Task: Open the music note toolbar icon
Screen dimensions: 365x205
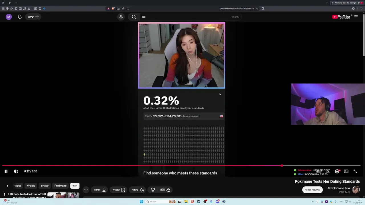Action: 25,9
